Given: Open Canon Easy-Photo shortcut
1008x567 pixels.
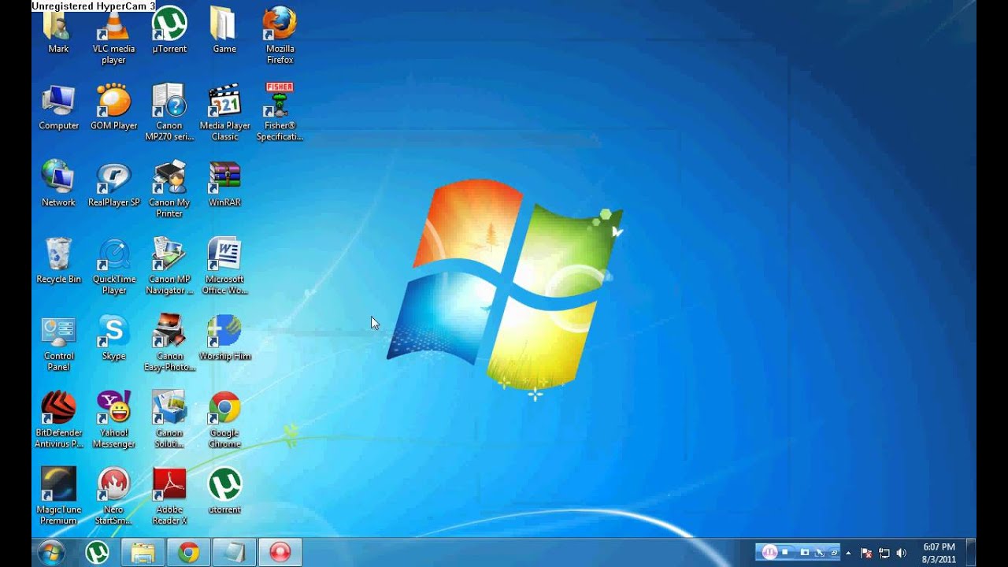Looking at the screenshot, I should 169,343.
